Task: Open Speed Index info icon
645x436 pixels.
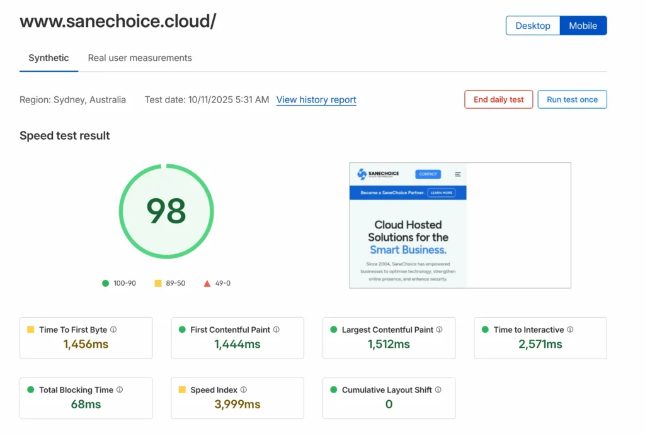Action: (244, 389)
